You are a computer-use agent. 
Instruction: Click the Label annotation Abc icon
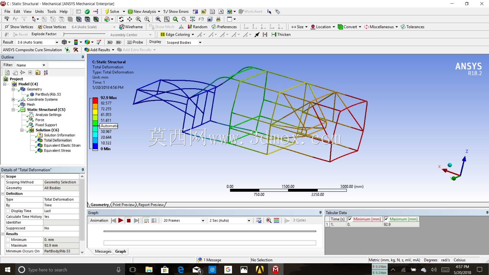204,12
